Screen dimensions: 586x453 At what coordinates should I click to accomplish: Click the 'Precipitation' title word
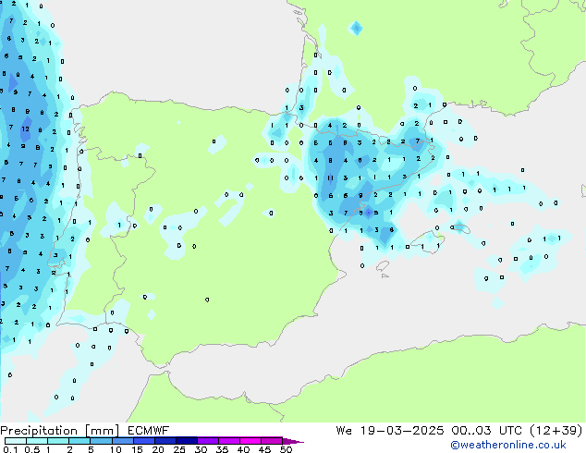coord(39,431)
